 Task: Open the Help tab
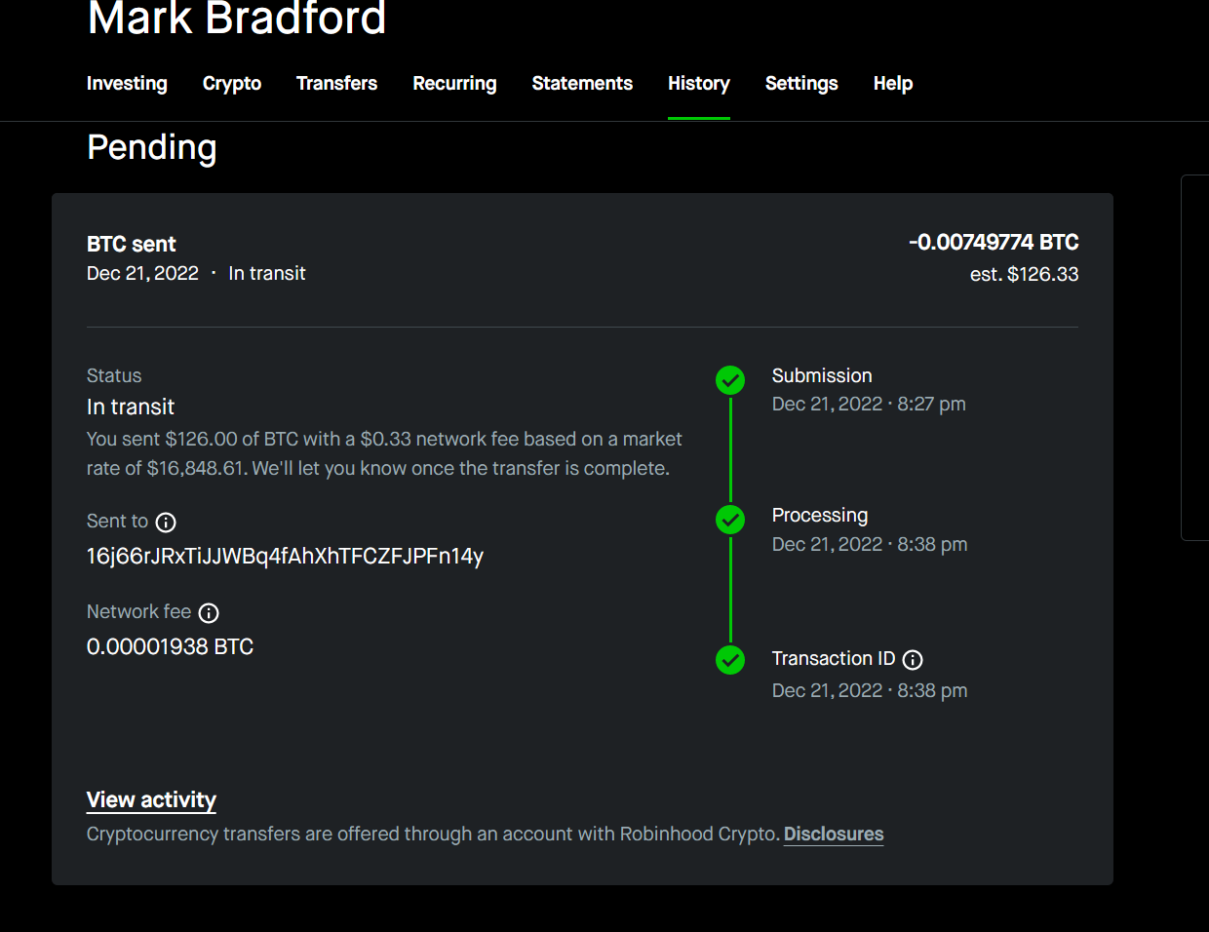893,84
